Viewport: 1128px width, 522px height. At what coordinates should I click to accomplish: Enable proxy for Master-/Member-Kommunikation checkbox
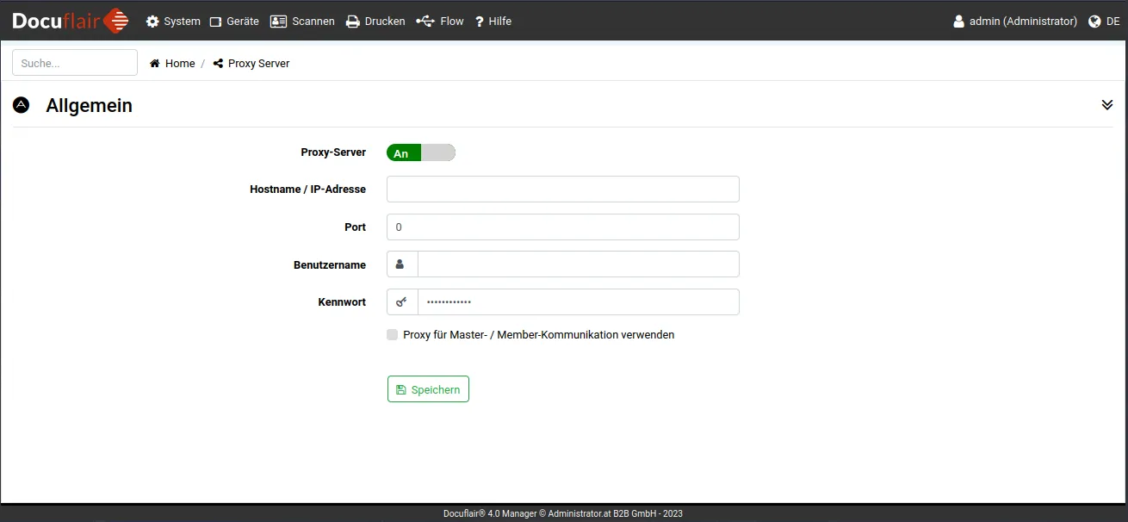393,335
